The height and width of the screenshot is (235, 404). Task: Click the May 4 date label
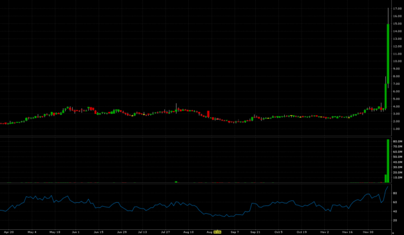(32, 232)
